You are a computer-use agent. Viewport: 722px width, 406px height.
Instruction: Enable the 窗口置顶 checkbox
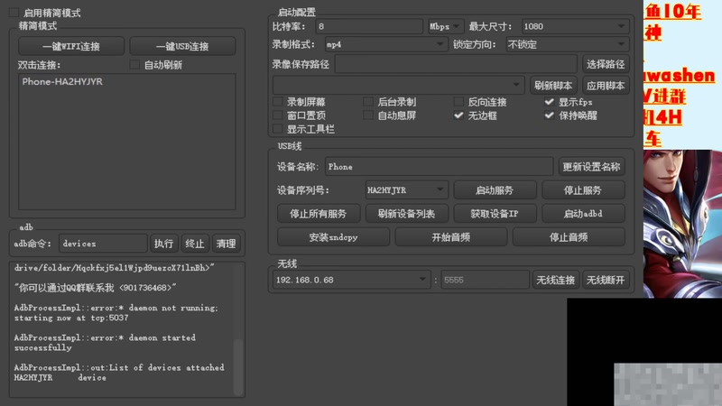pos(278,115)
